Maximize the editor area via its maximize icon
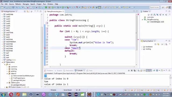 click(137, 11)
